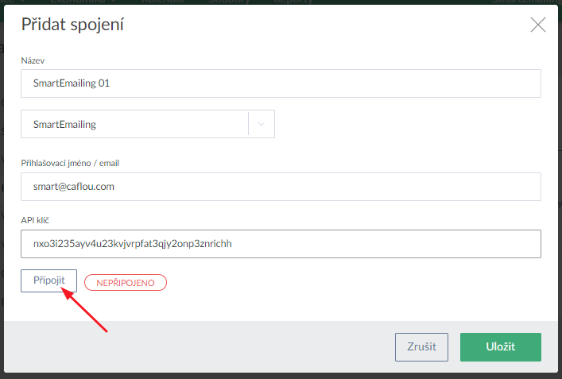Expand the chevron arrow beside SmartEmailing
The width and height of the screenshot is (562, 379).
pyautogui.click(x=262, y=124)
